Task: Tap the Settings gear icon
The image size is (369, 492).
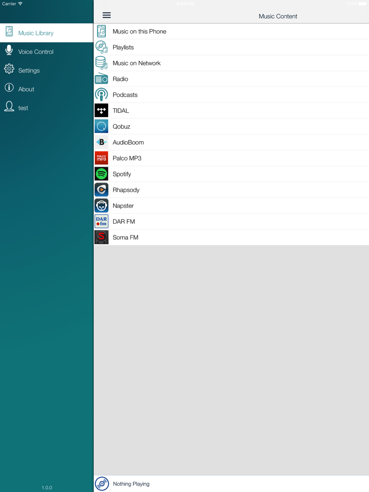Action: tap(9, 69)
